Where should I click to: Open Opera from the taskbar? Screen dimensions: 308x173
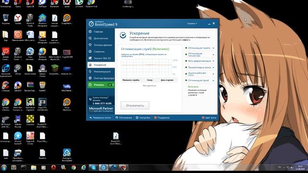pyautogui.click(x=53, y=168)
